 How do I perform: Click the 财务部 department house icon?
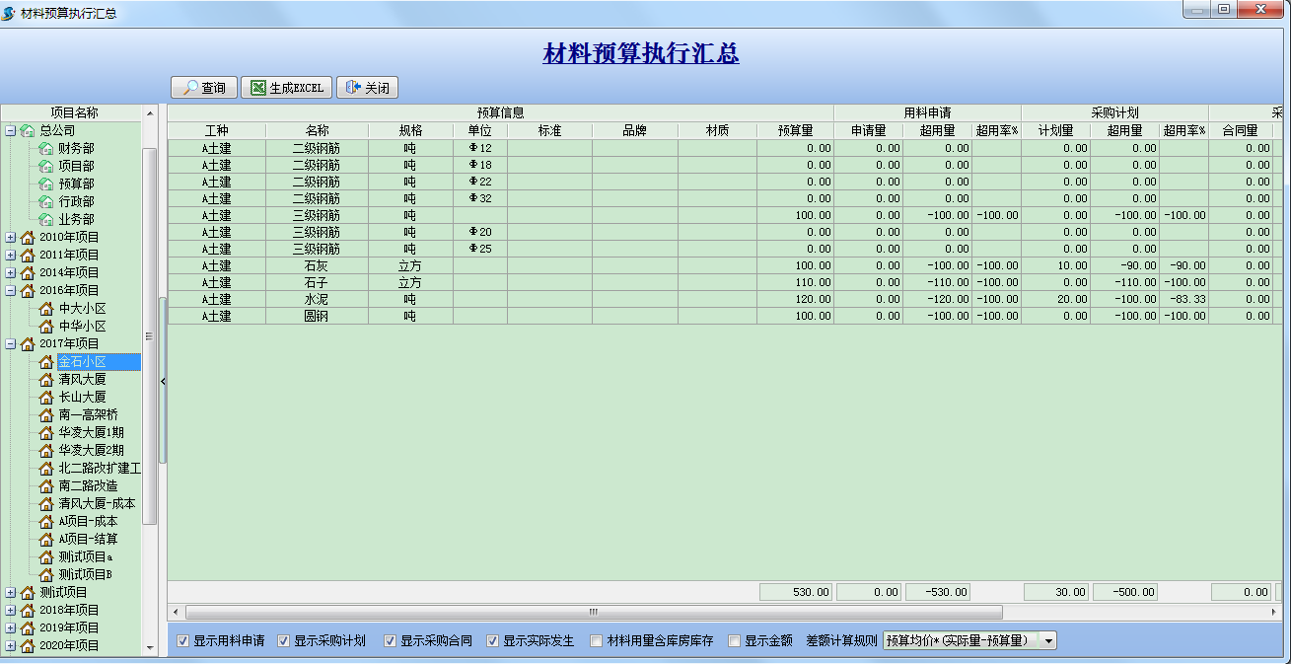tap(45, 147)
